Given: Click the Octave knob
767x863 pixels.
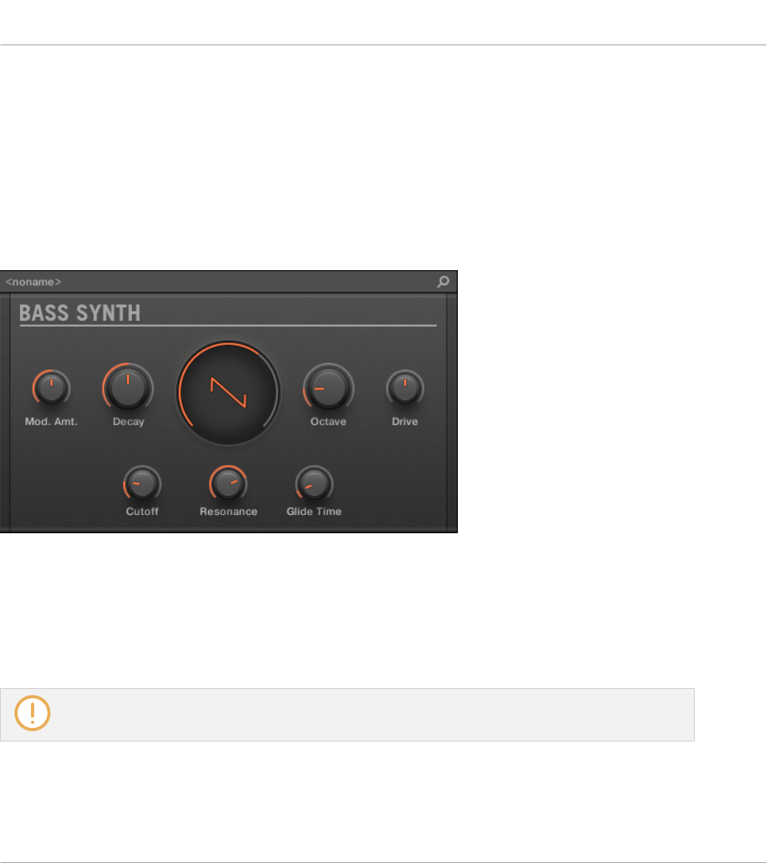Looking at the screenshot, I should point(328,388).
